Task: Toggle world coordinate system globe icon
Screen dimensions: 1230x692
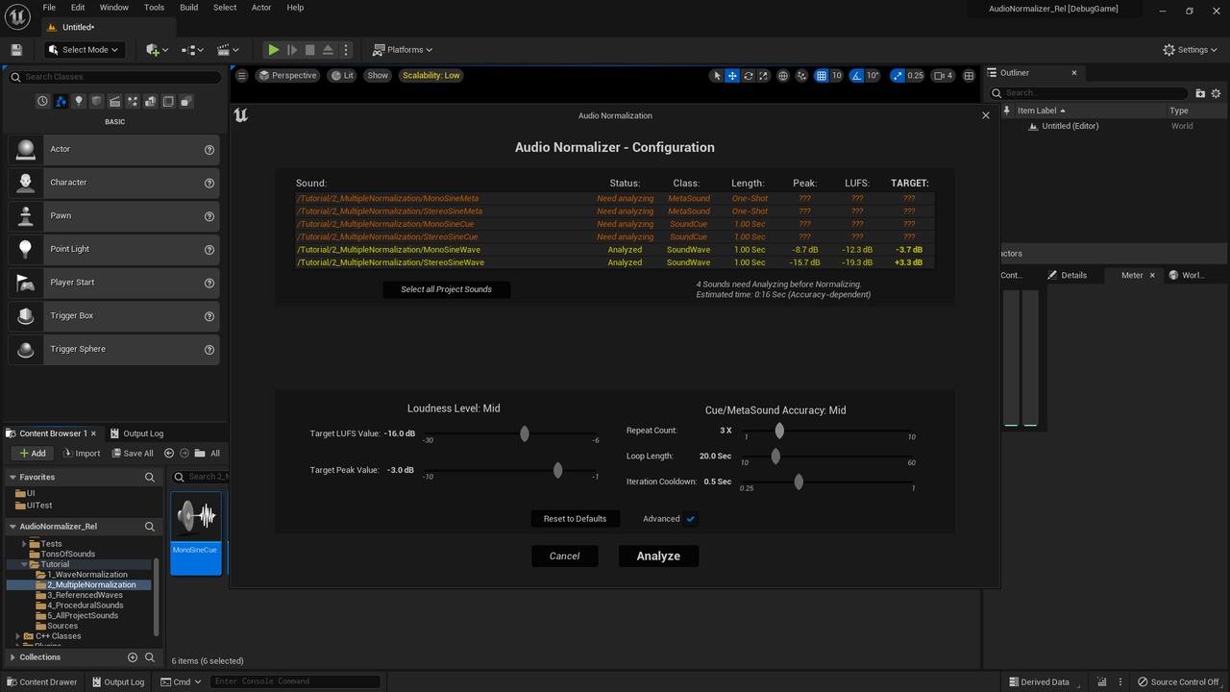Action: [783, 75]
